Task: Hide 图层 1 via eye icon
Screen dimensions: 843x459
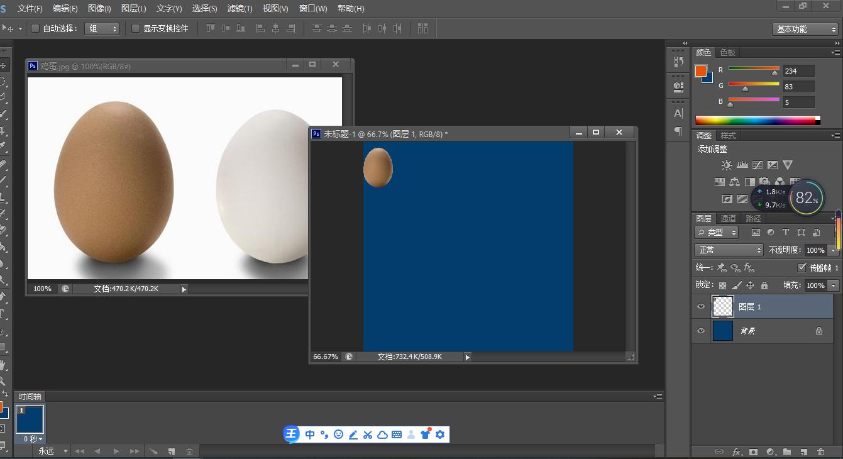Action: 702,307
